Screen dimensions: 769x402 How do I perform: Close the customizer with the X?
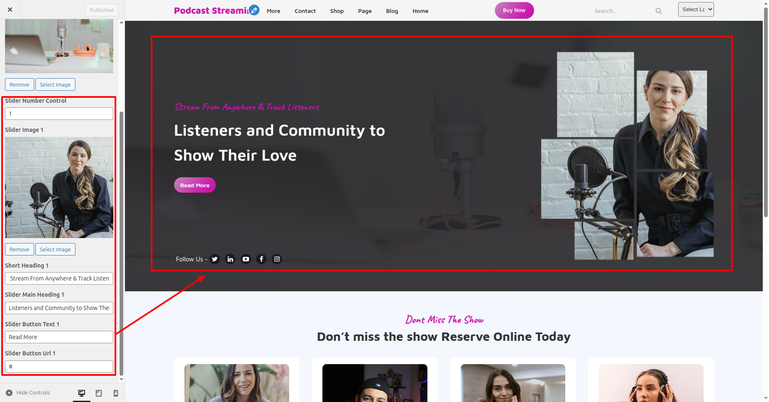pos(10,10)
